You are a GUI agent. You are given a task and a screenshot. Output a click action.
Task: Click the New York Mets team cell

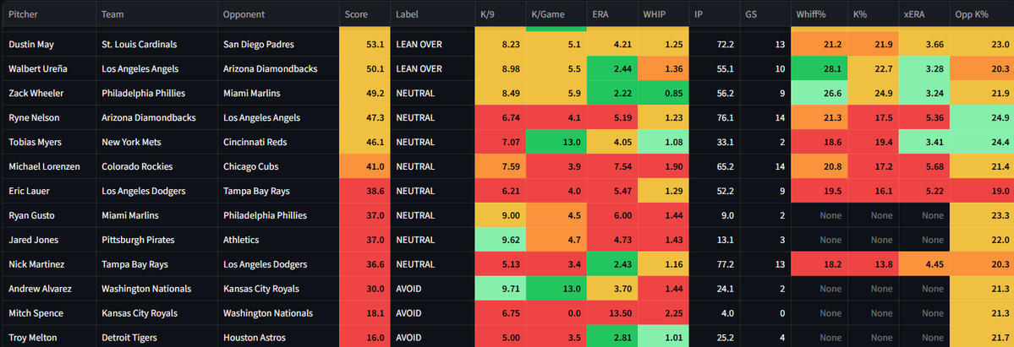156,142
